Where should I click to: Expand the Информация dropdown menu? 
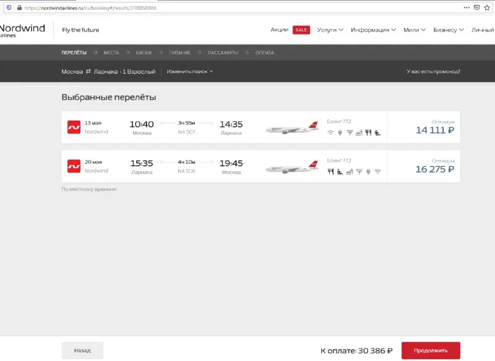[374, 30]
